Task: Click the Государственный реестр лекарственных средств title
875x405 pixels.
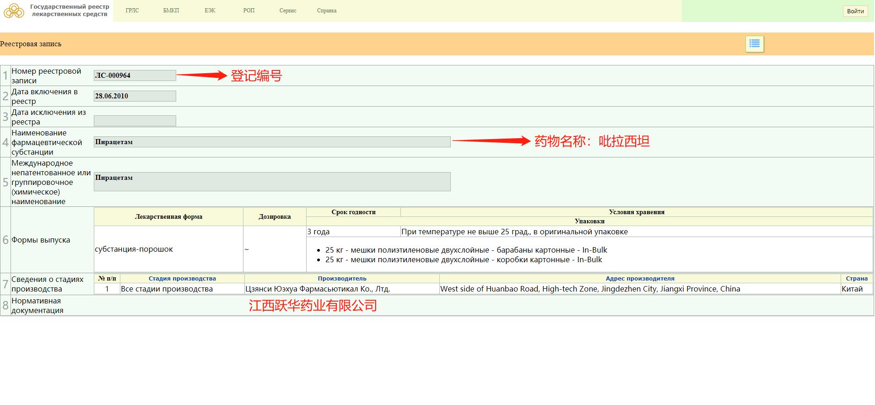Action: 70,11
